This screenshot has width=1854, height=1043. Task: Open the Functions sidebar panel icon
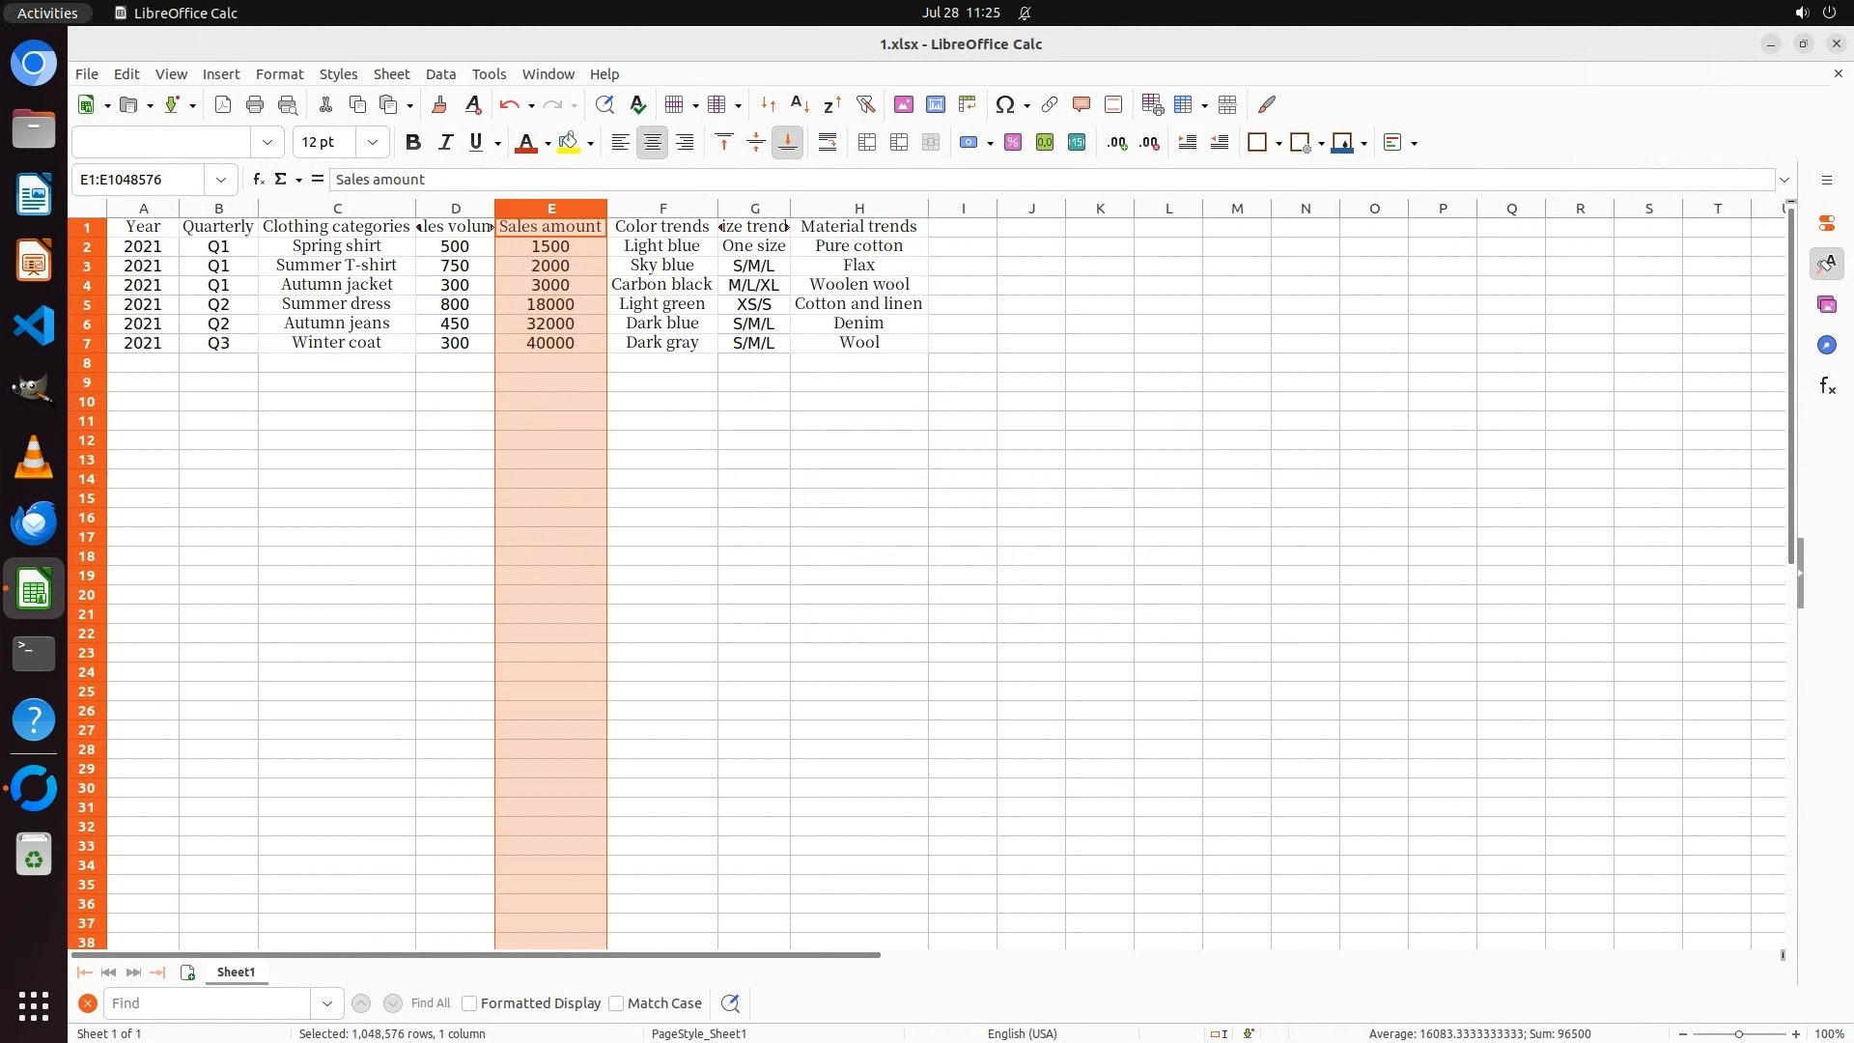1826,386
